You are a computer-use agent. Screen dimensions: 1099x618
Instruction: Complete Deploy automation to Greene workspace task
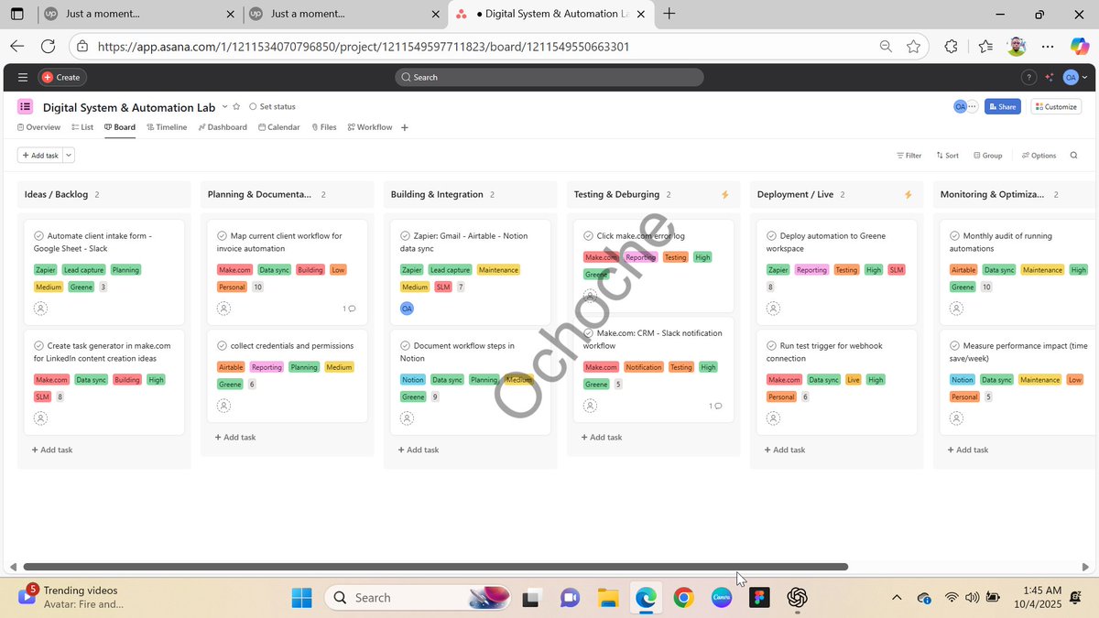point(771,236)
